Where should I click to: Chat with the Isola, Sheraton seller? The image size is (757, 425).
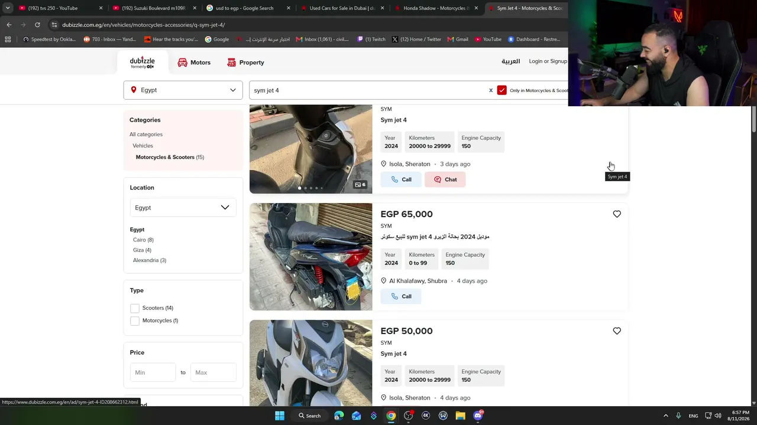coord(445,179)
